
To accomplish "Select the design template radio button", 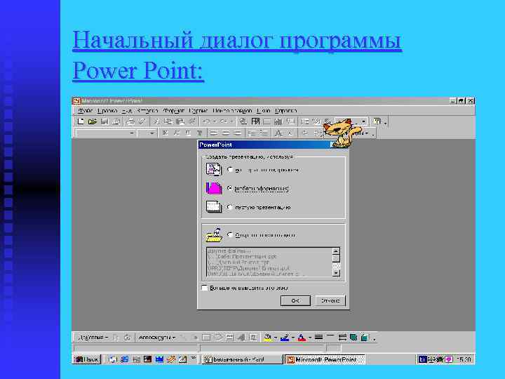I will 230,188.
